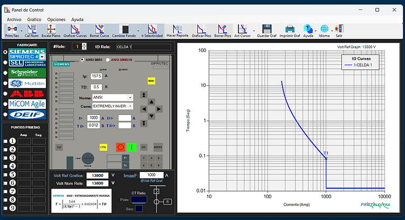Expand Ayuda toolbar dropdown arrow
The height and width of the screenshot is (220, 405).
[315, 31]
